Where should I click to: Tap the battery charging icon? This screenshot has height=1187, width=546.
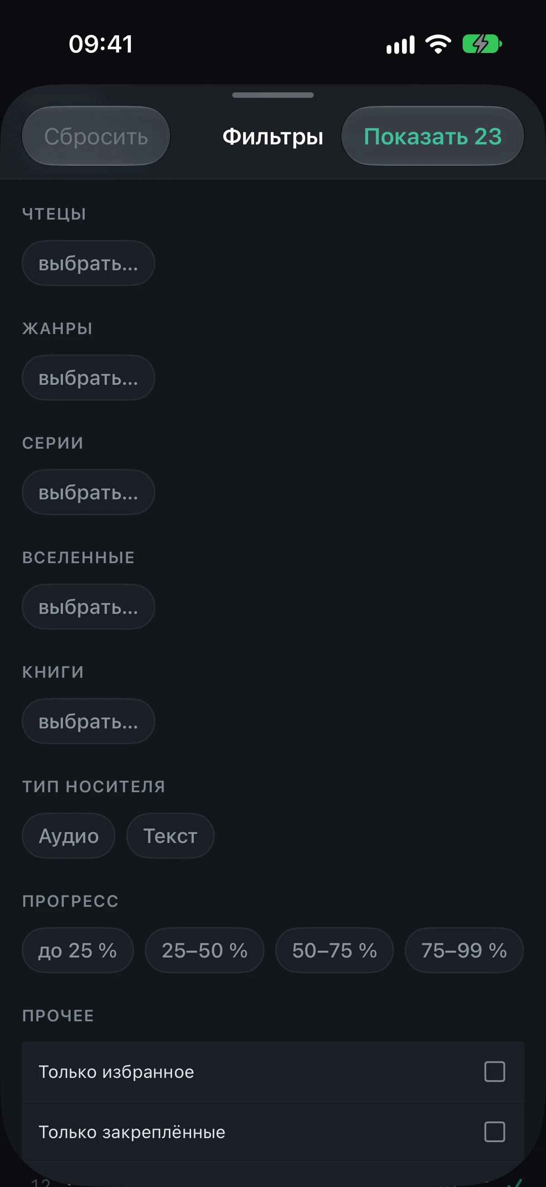tap(482, 44)
